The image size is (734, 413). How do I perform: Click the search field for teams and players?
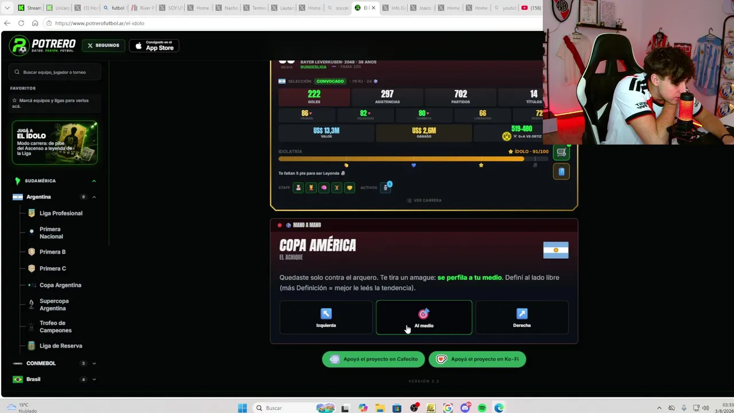pos(56,72)
